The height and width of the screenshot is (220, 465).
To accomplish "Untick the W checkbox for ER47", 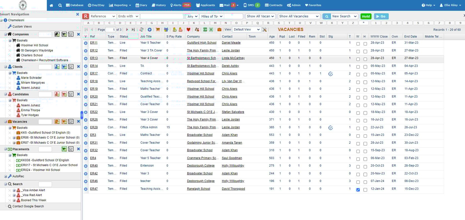I will point(358,190).
